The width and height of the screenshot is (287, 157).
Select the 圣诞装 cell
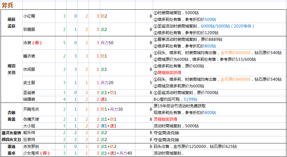click(39, 93)
